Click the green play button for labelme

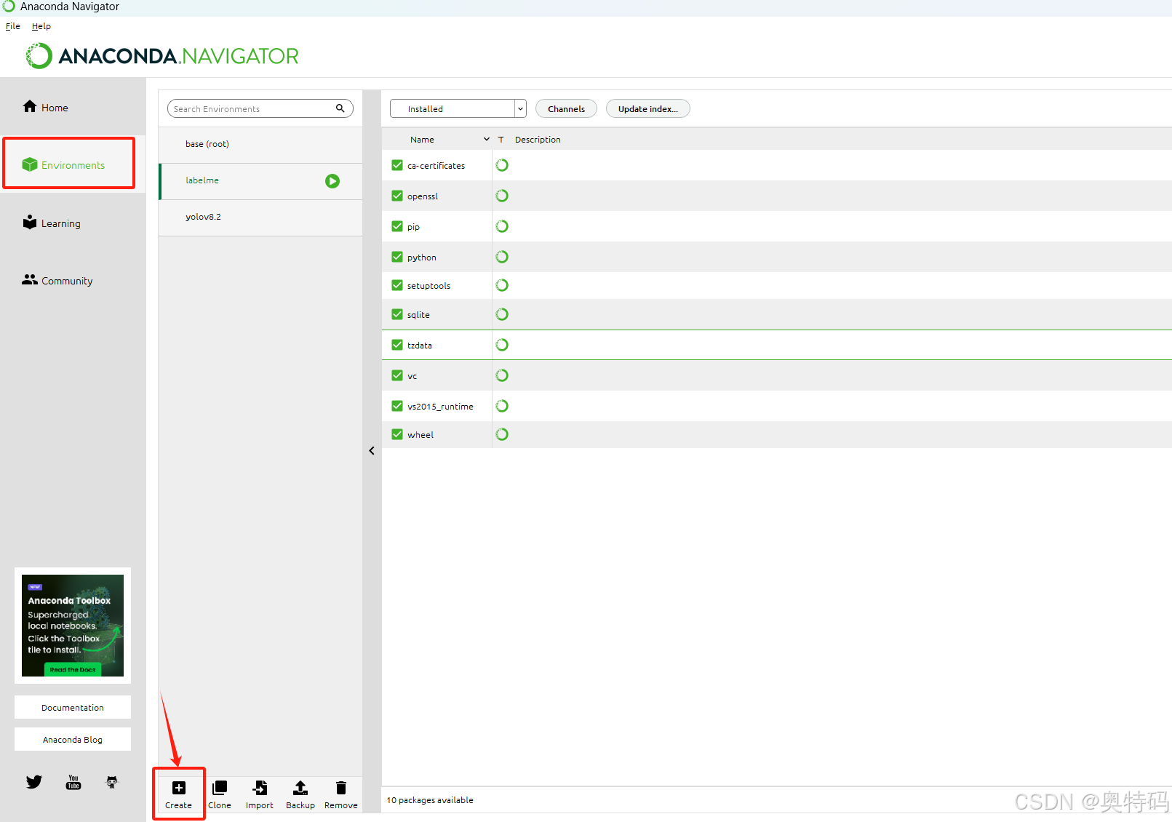(332, 181)
